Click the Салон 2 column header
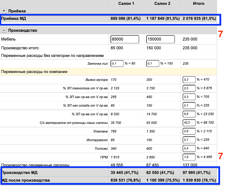Screen dimensions: 227x186 pos(162,3)
